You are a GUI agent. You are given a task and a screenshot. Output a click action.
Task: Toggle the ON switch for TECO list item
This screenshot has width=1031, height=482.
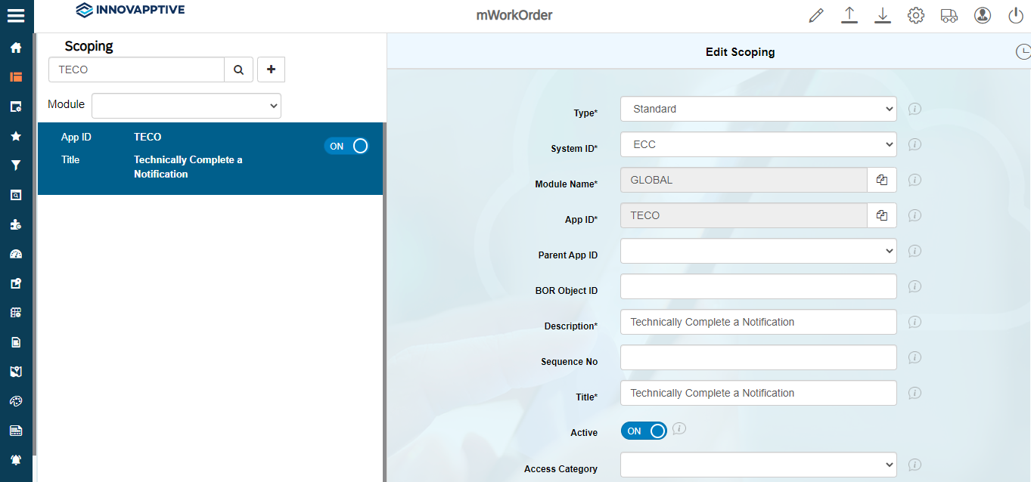click(x=348, y=147)
